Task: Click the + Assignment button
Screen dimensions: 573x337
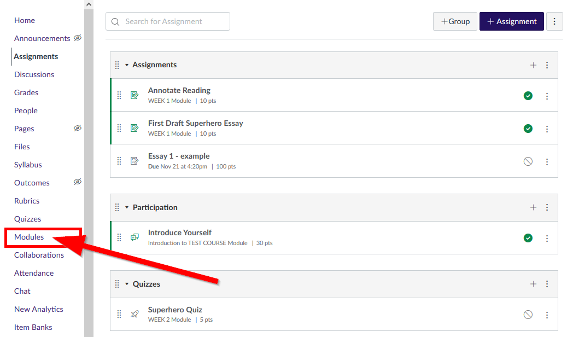Action: [x=511, y=21]
